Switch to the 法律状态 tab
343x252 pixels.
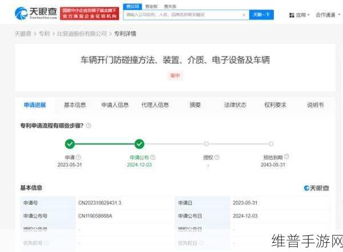coord(235,105)
